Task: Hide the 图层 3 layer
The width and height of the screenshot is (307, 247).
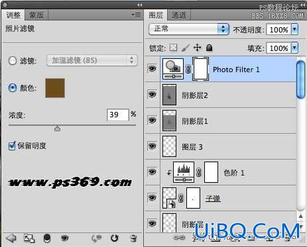Action: [153, 146]
